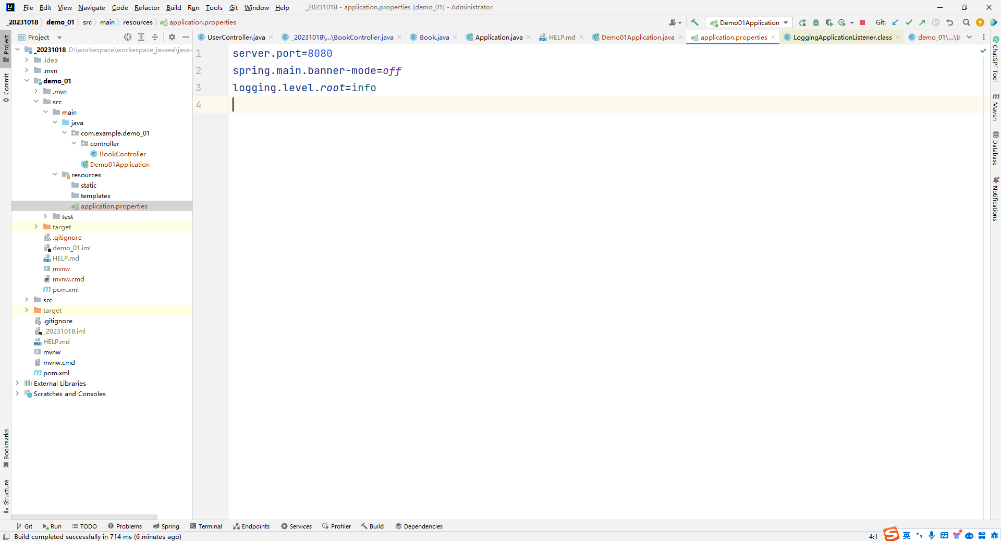
Task: Show the hidden editor tabs dropdown
Action: (x=969, y=37)
